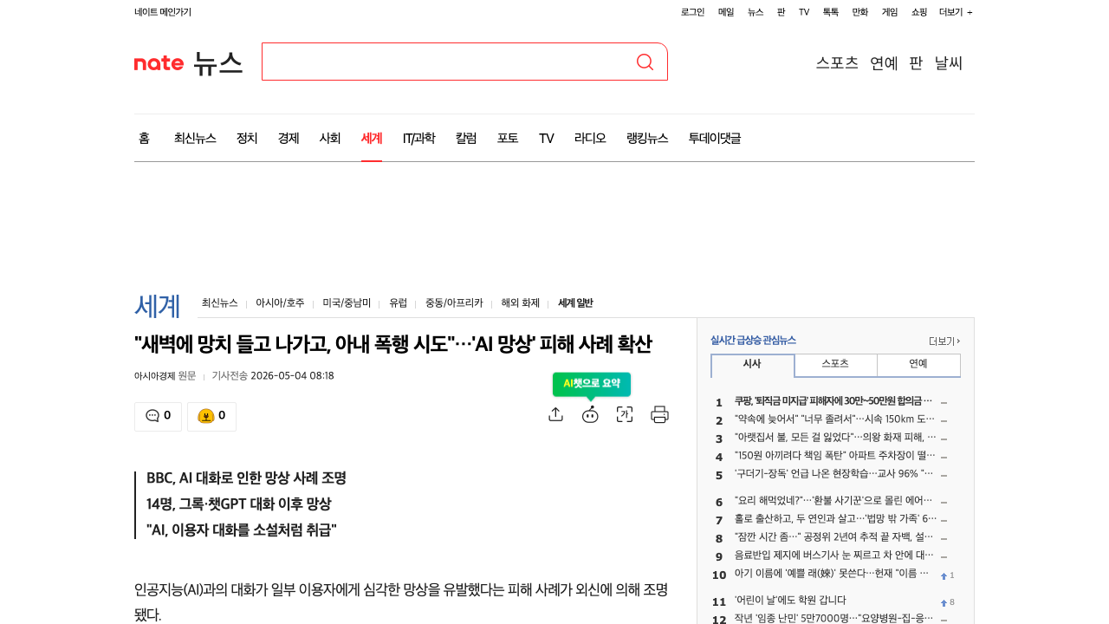
Task: Click the AI chat summary robot icon
Action: pos(590,414)
